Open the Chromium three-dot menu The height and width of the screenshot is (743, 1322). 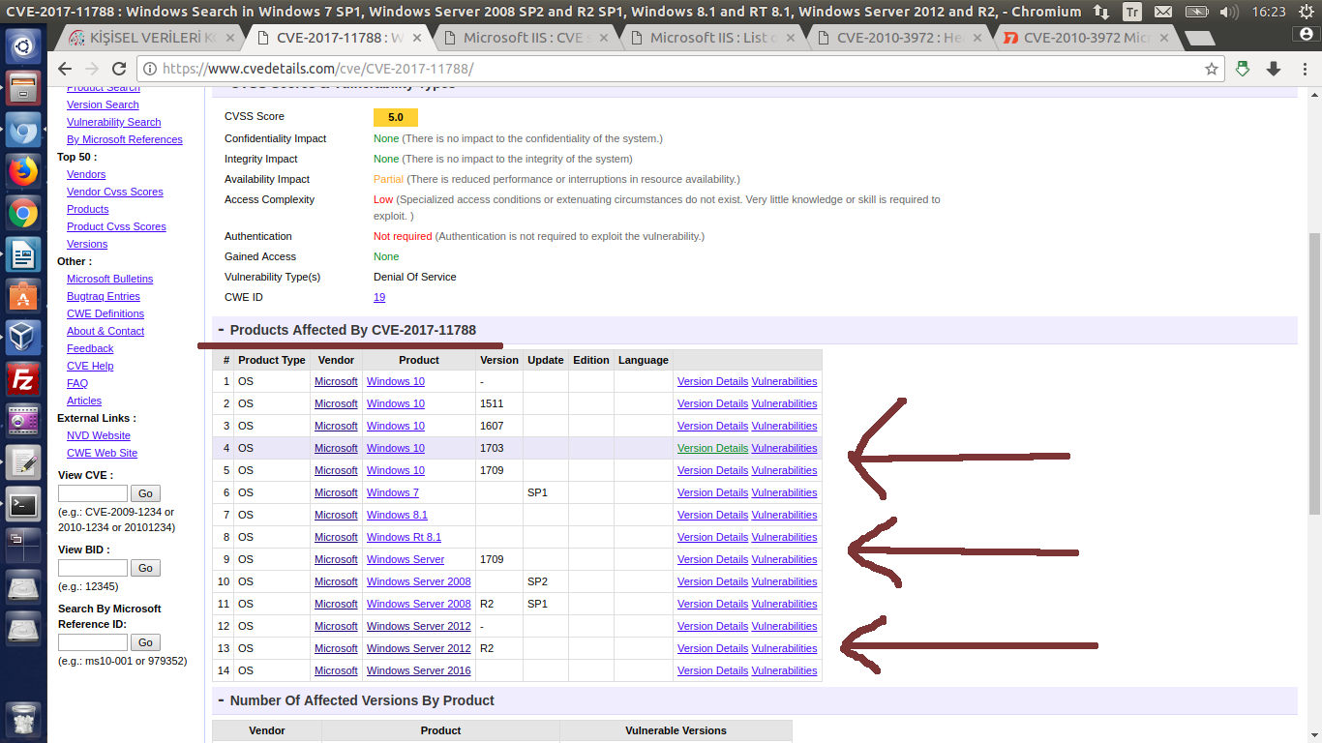pos(1303,70)
